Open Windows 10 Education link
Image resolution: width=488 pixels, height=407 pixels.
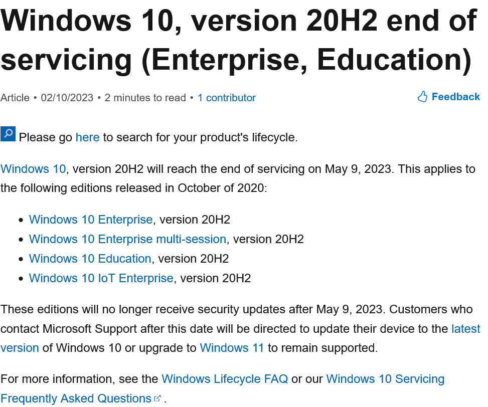(x=90, y=259)
